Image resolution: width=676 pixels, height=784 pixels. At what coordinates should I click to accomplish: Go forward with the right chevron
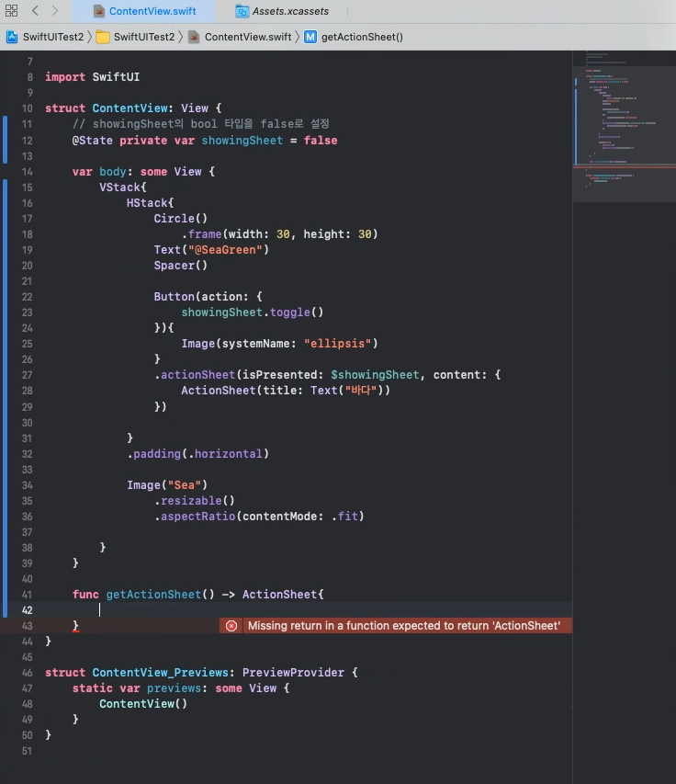[x=55, y=10]
